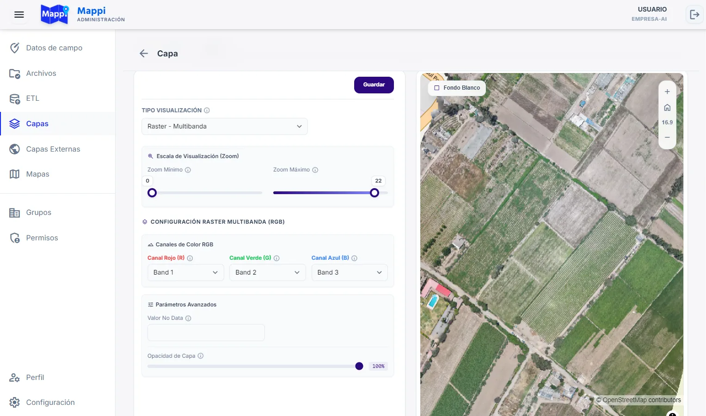Viewport: 706px width, 416px height.
Task: Zoom out the map with minus button
Action: [667, 137]
